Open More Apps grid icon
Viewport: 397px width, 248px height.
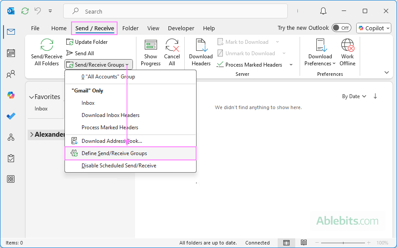[11, 179]
